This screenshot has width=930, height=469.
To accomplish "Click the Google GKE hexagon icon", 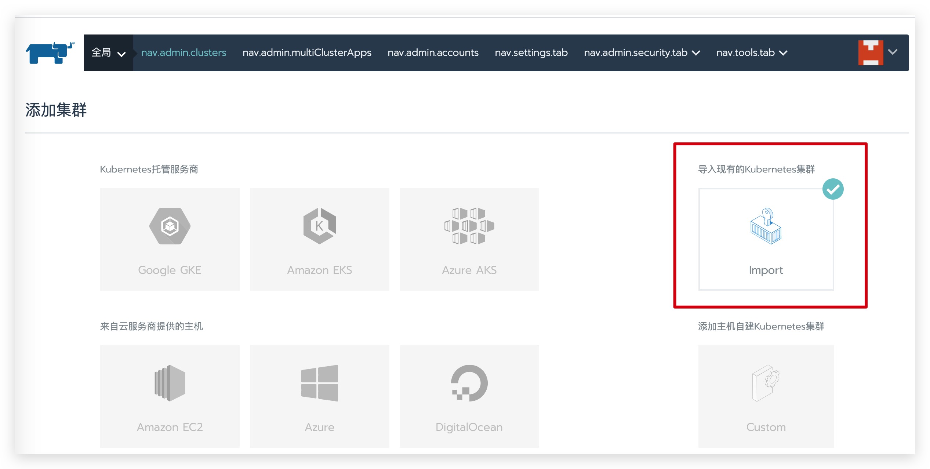I will (170, 226).
